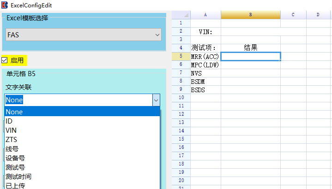Select 线号 from the dropdown list
Screen dimensions: 332x189
coord(82,149)
